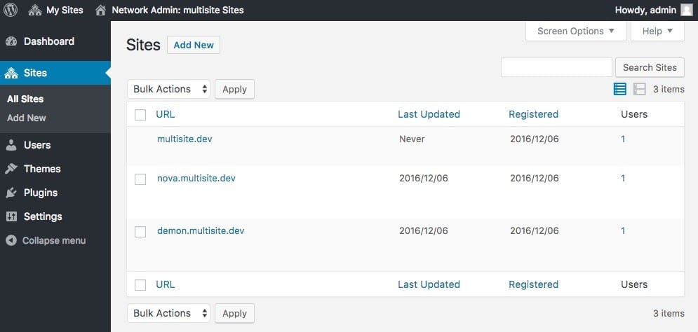Open user count link for nova.multisite.dev

click(x=623, y=178)
